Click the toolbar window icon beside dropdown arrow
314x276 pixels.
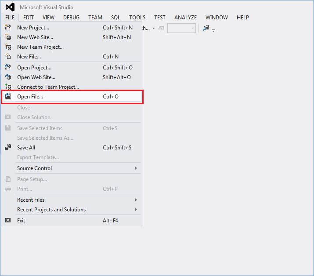(161, 28)
